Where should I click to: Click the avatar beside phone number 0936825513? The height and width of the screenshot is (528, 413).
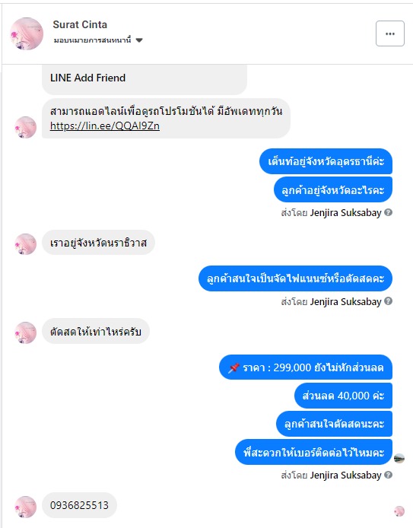click(26, 507)
